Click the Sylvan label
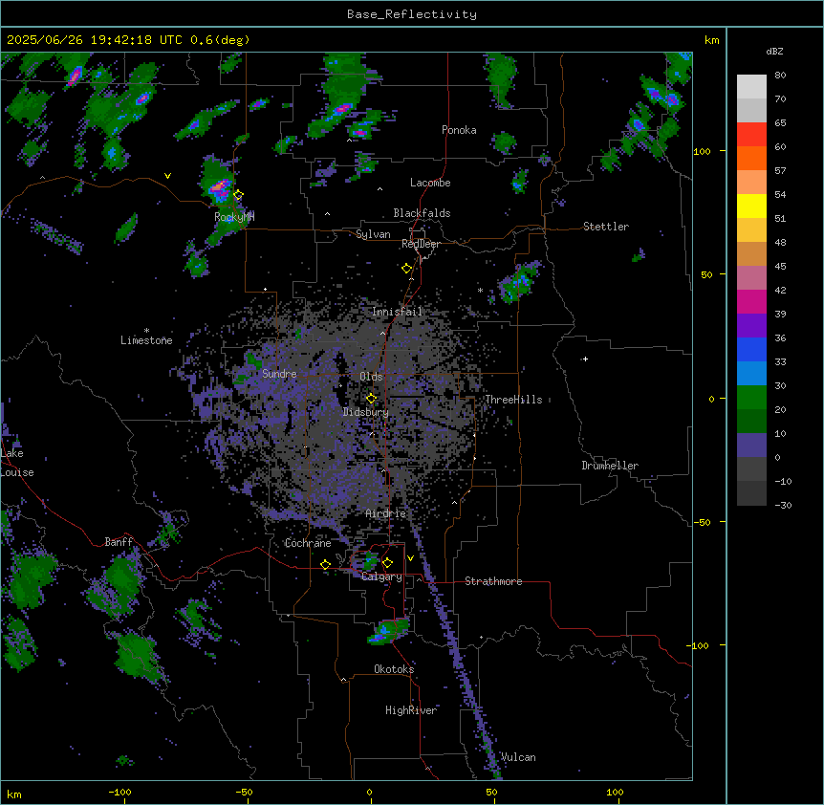This screenshot has width=824, height=805. tap(373, 234)
